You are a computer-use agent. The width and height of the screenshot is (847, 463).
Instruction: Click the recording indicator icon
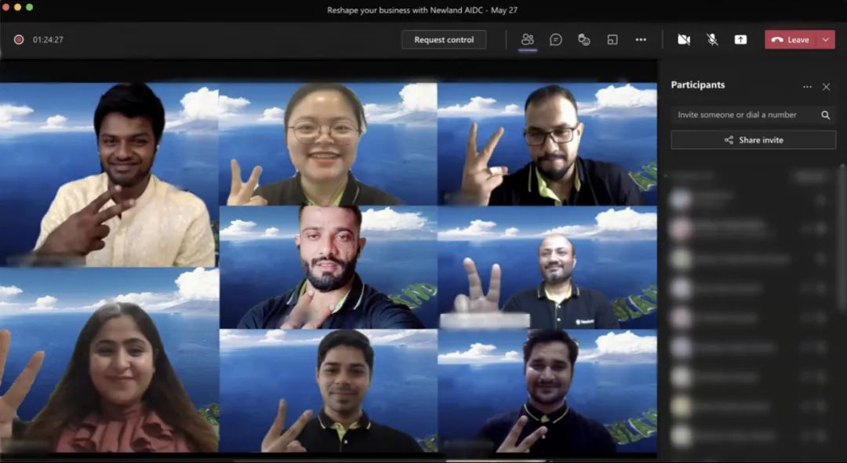(x=19, y=39)
